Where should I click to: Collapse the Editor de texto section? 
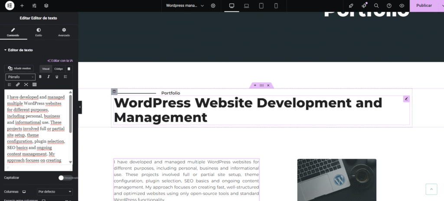[x=19, y=50]
